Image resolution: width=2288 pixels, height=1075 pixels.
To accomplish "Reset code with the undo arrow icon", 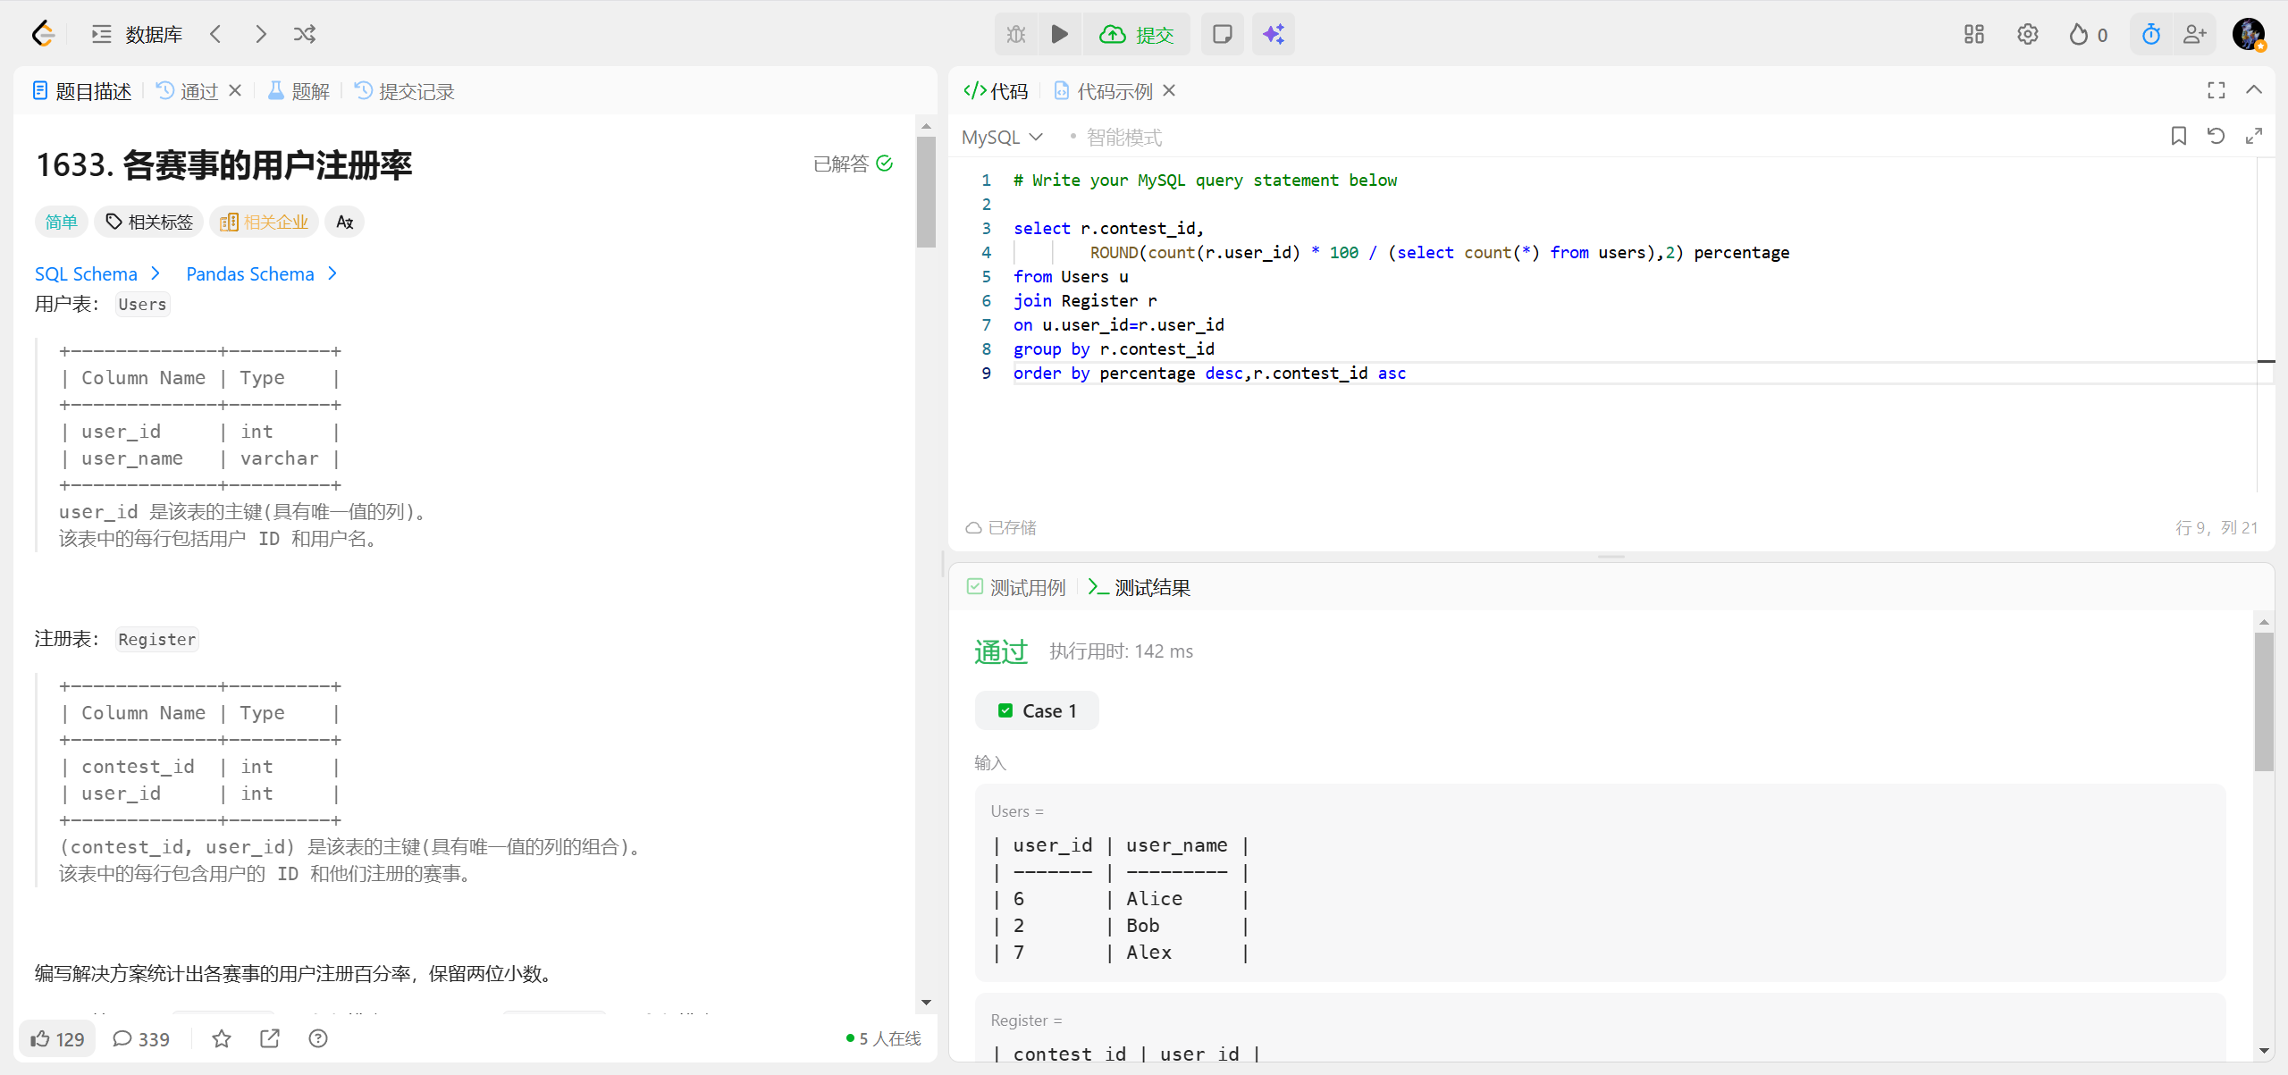I will click(2216, 136).
